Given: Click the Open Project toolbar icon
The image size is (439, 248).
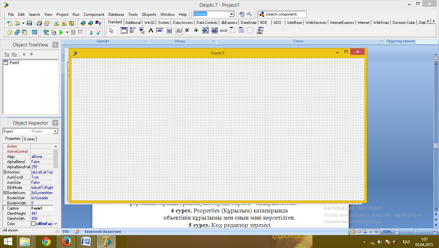Looking at the screenshot, I should coord(47,23).
